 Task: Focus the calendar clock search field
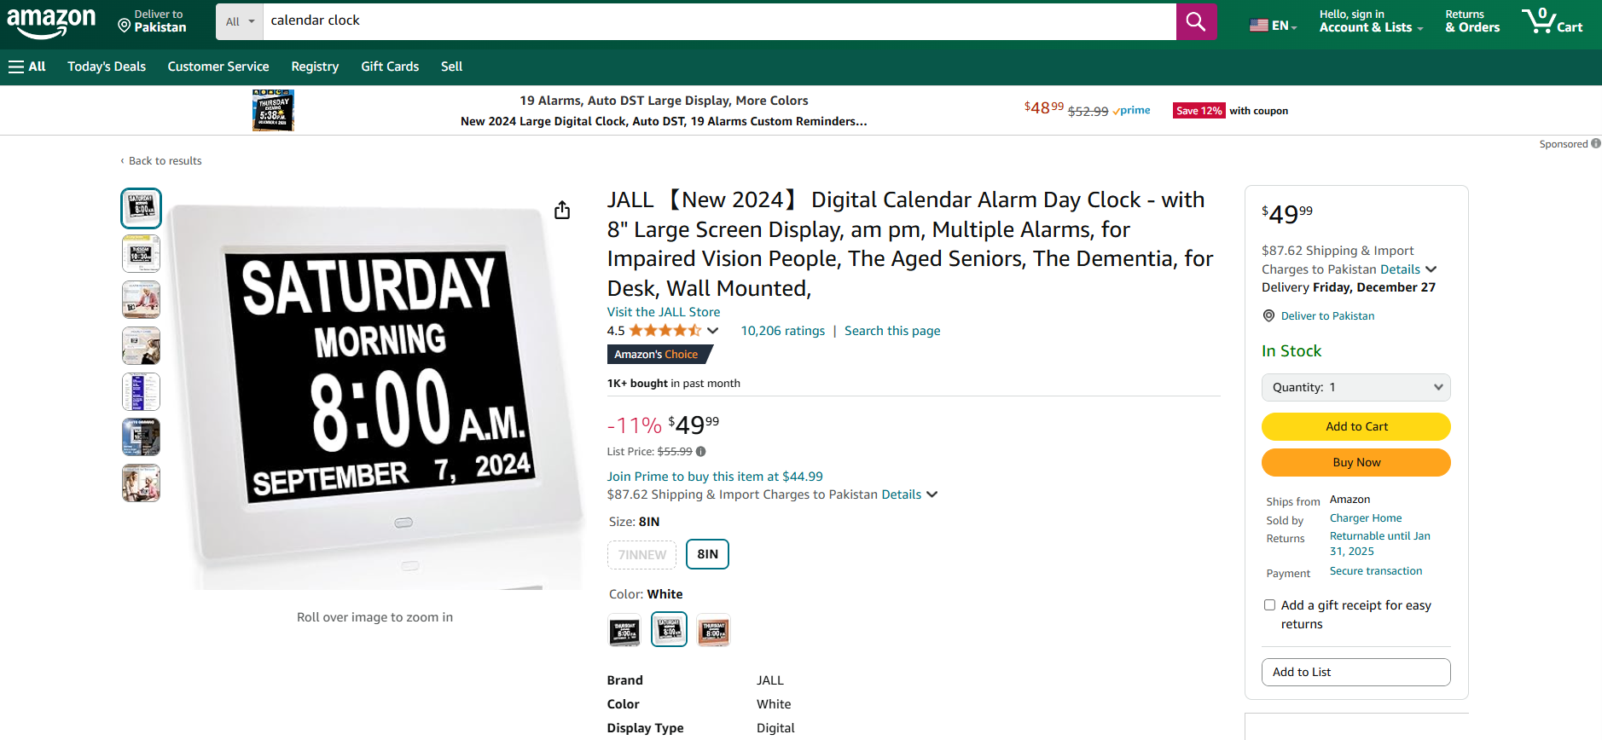click(719, 21)
